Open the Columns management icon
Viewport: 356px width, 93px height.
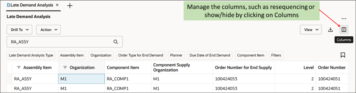[x=343, y=30]
